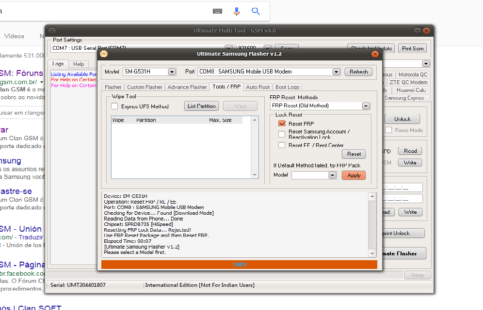Switch to the Logs tab in Multi Tool
The width and height of the screenshot is (483, 310).
(x=58, y=64)
